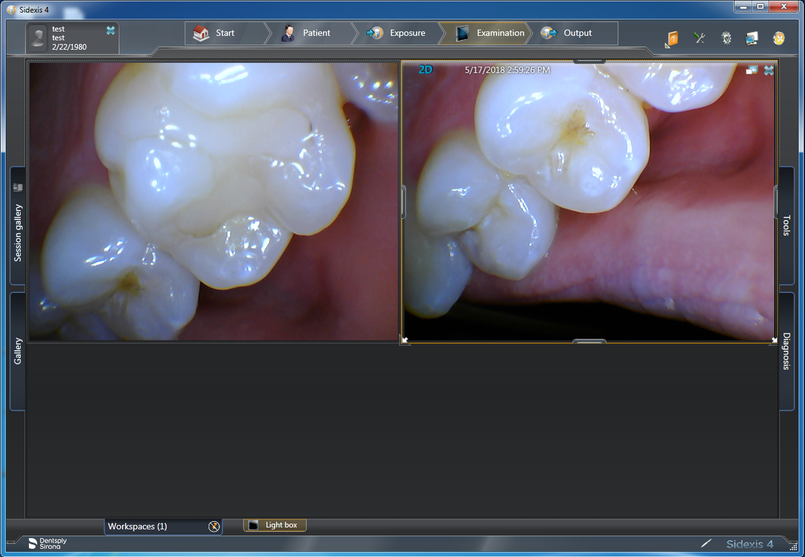Expand the Tools side panel
The height and width of the screenshot is (557, 805).
point(786,225)
